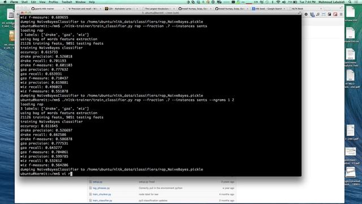Open the browser hamburger menu
Viewport: 362px width, 204px height.
341,14
